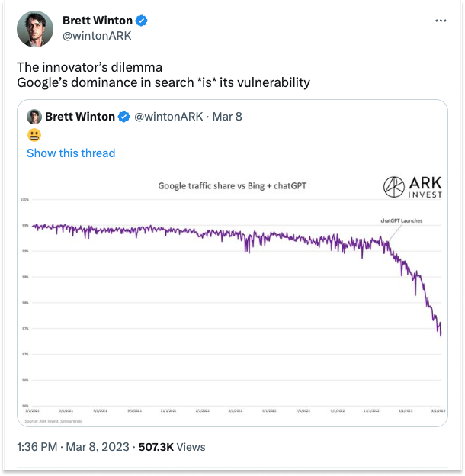Click the ARK Invest logo on the chart

[x=413, y=187]
